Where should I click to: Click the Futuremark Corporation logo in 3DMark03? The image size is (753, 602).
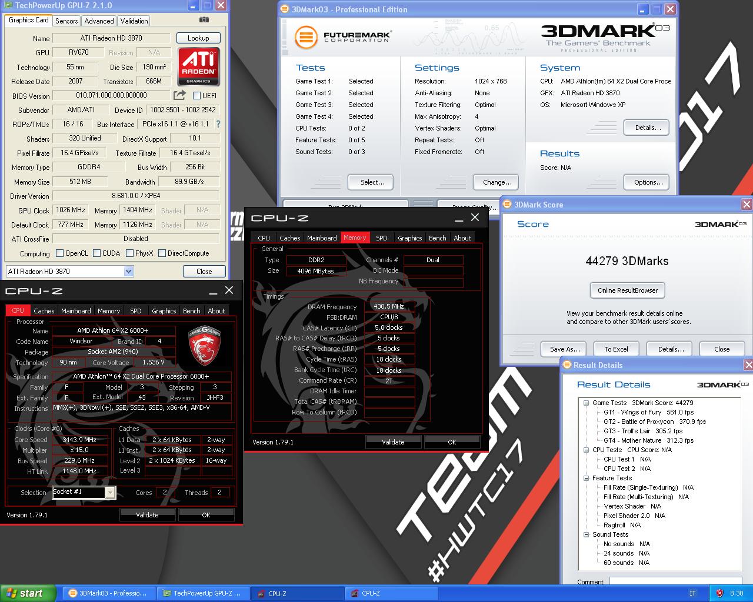point(342,37)
